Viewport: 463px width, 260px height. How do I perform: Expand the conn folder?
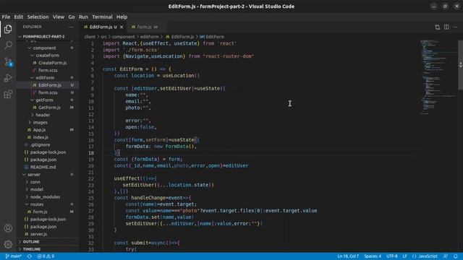click(x=35, y=182)
